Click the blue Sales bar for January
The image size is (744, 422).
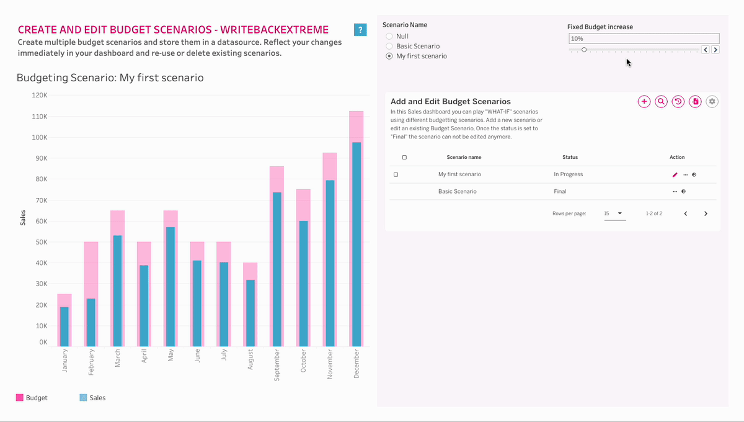point(64,326)
